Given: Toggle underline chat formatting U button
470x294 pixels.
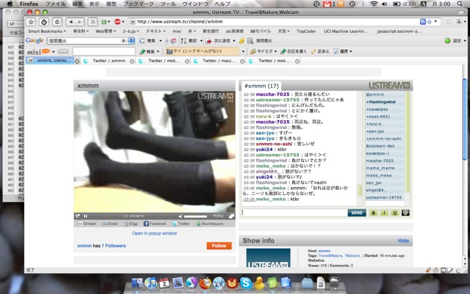Looking at the screenshot, I should (x=395, y=213).
